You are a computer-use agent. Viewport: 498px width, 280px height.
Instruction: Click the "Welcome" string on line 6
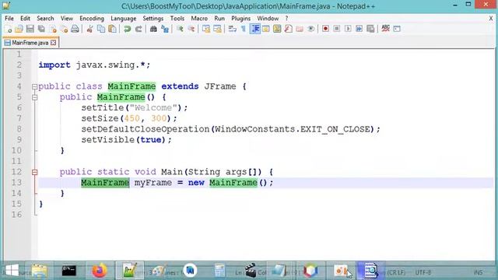[153, 108]
